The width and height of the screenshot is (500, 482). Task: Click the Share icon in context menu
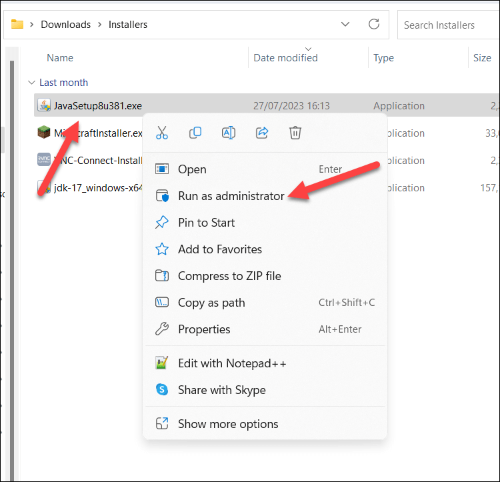click(x=262, y=133)
